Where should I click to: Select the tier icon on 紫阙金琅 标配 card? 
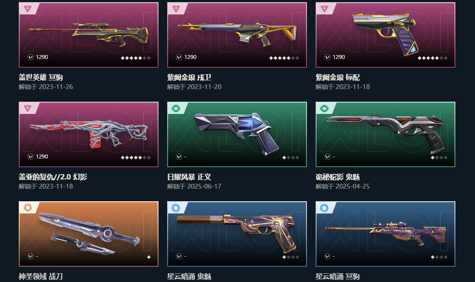pyautogui.click(x=324, y=9)
